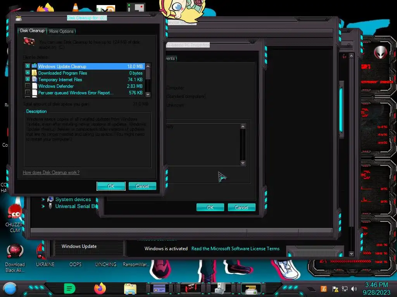Viewport: 397px width, 297px height.
Task: Open the network tray icon
Action: tap(345, 288)
